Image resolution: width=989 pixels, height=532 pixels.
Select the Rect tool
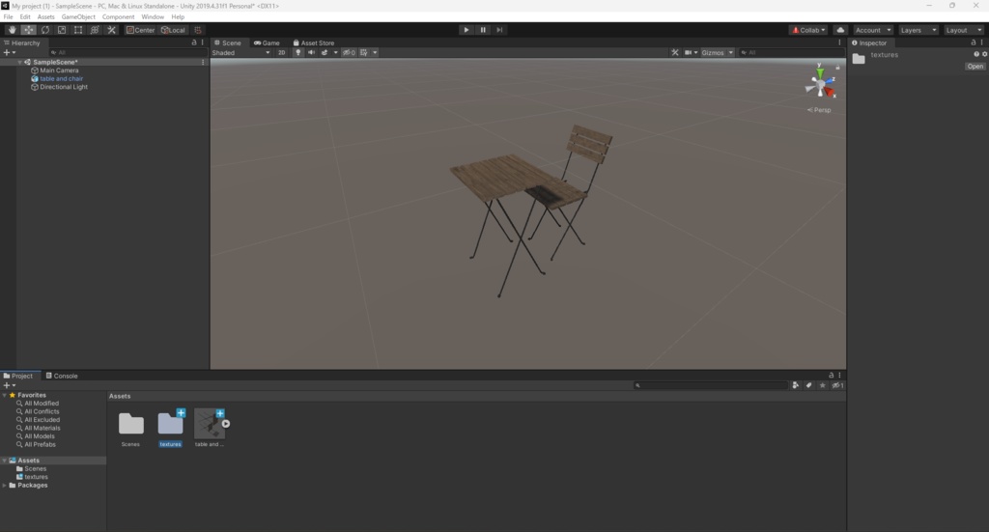pos(78,30)
